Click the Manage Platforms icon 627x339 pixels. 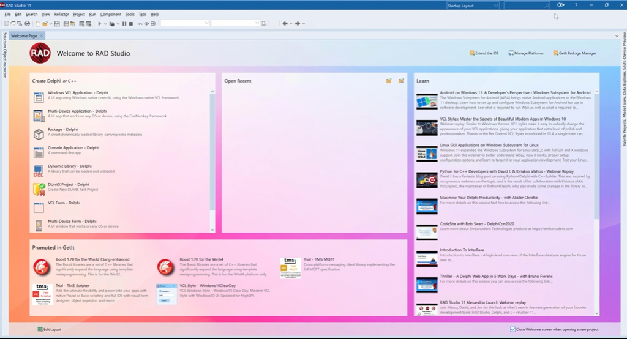(511, 53)
